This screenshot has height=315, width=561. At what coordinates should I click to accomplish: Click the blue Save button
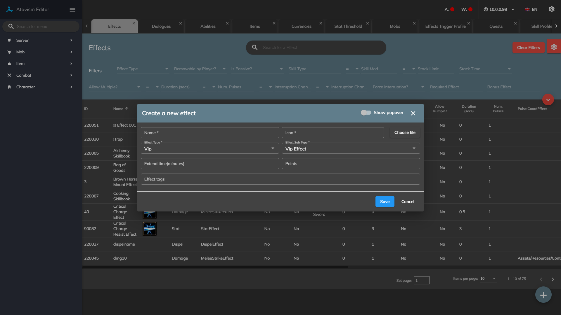pyautogui.click(x=385, y=202)
